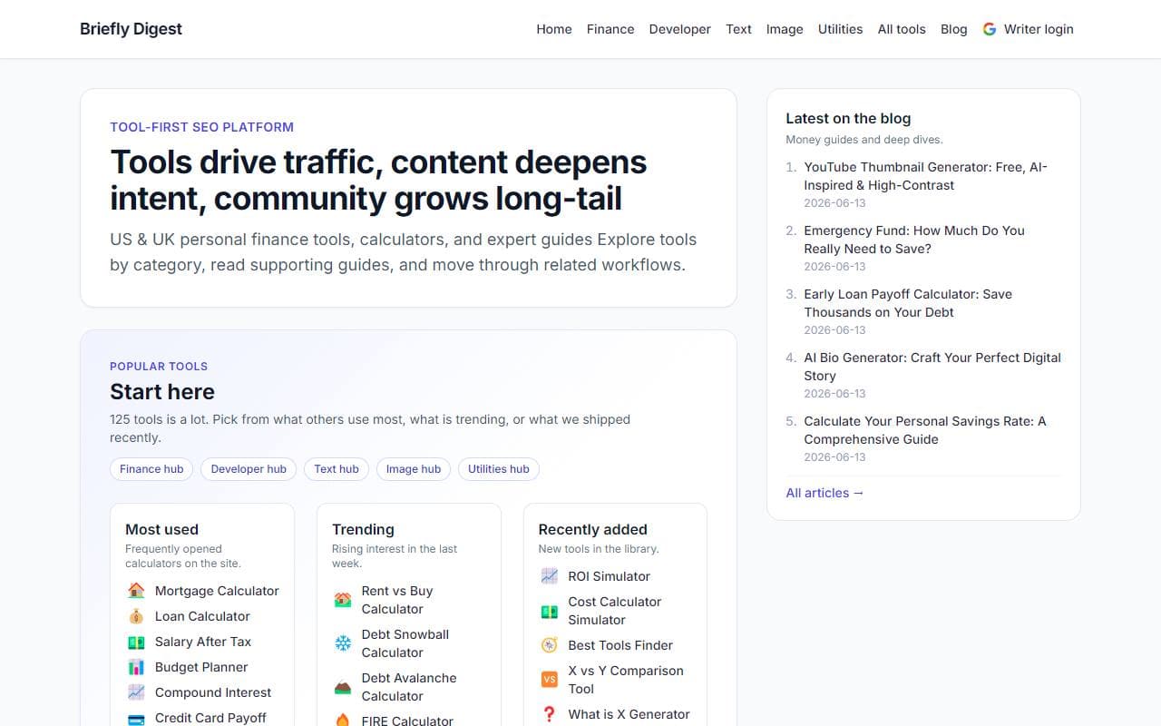Click the Recently added heading
Image resolution: width=1161 pixels, height=726 pixels.
[x=593, y=529]
